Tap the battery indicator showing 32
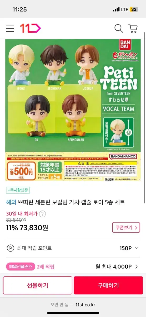146x317 pixels. [x=134, y=10]
